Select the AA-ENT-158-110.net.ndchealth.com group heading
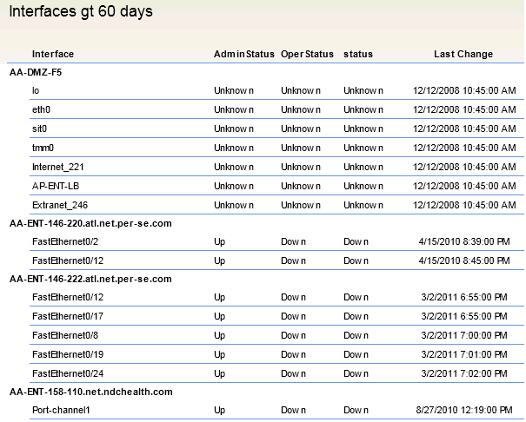526x422 pixels. (91, 392)
